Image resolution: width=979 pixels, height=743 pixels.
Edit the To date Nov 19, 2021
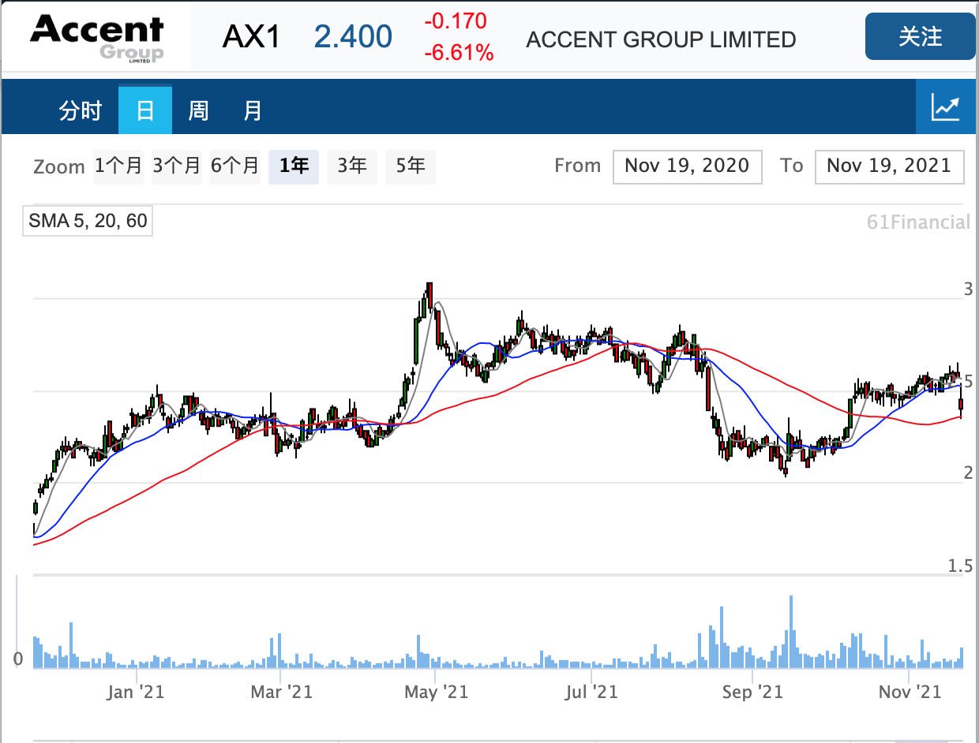[889, 166]
